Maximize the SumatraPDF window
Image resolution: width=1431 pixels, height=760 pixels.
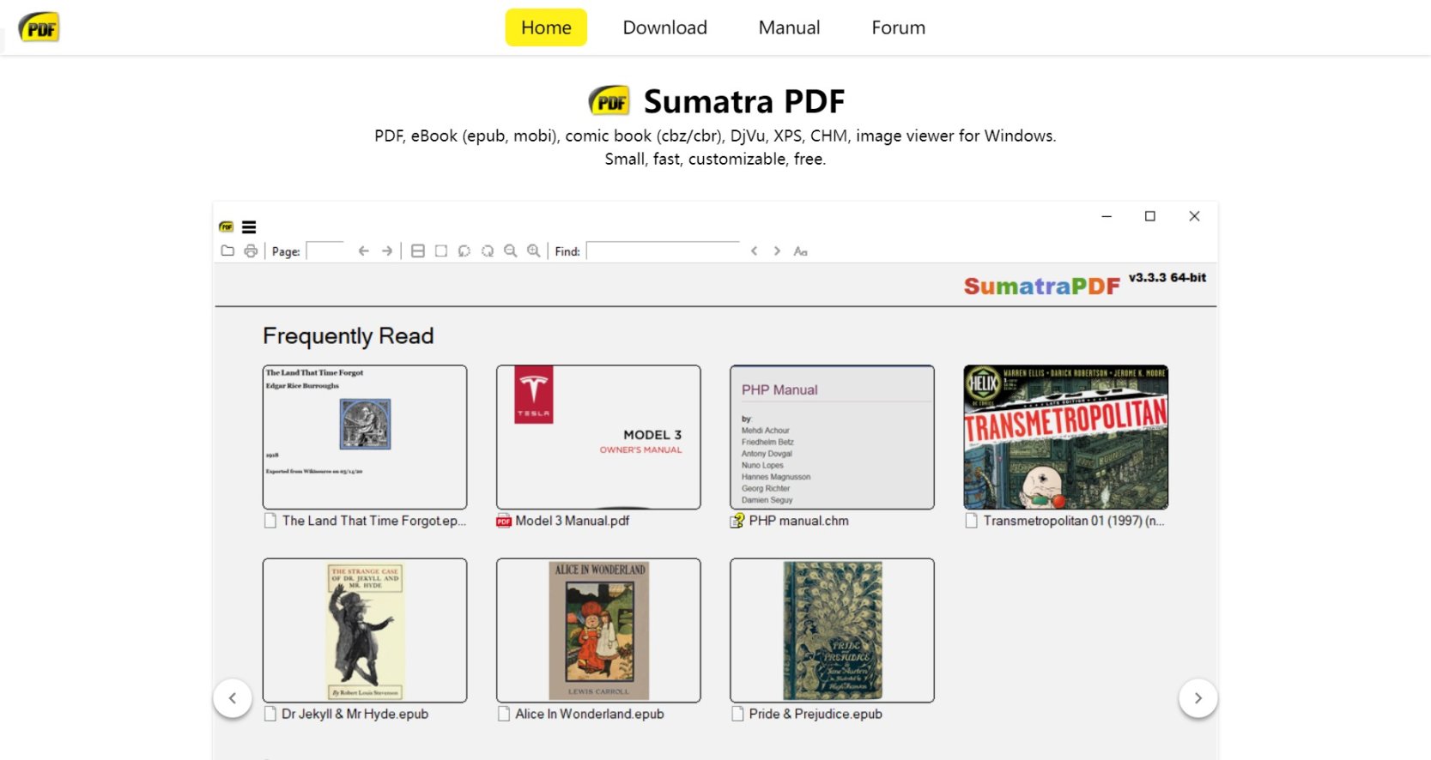[1150, 216]
